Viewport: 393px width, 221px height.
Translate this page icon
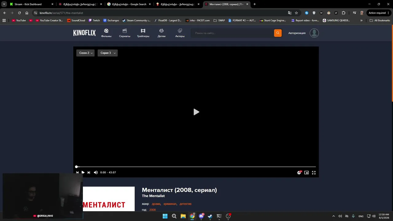point(290,13)
